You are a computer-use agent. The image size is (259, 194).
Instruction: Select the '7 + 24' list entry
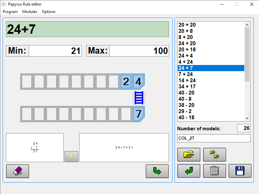coord(186,74)
